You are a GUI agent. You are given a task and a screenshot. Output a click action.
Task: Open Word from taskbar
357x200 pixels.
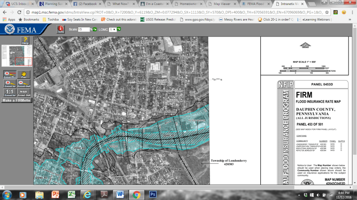tap(120, 195)
